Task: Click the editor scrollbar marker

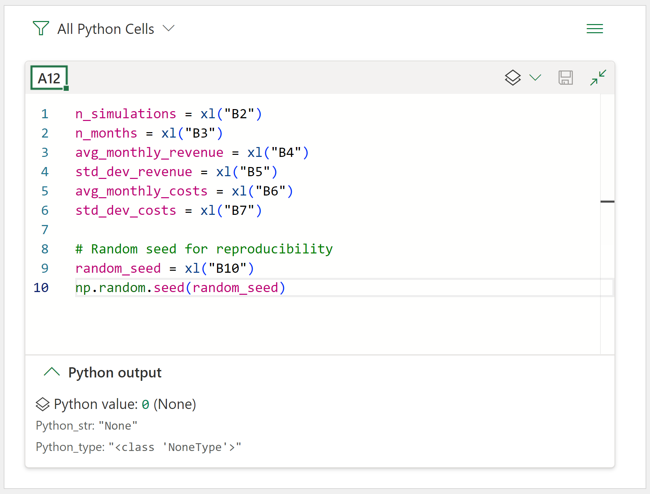Action: (x=607, y=202)
